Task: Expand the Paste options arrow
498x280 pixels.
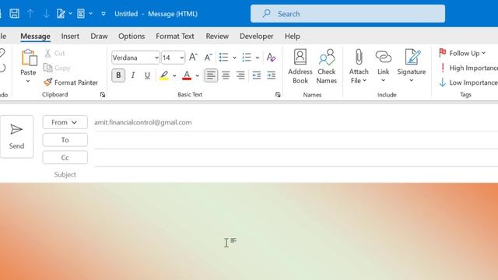Action: point(28,81)
